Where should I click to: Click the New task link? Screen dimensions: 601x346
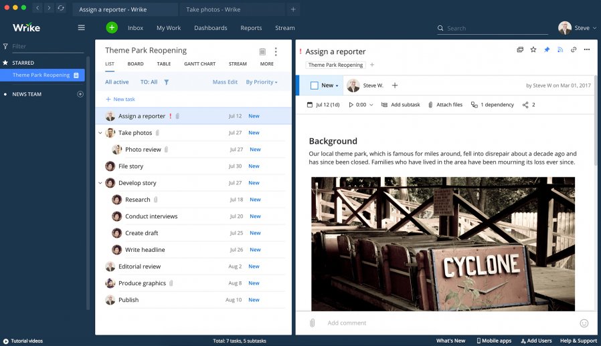(x=120, y=99)
